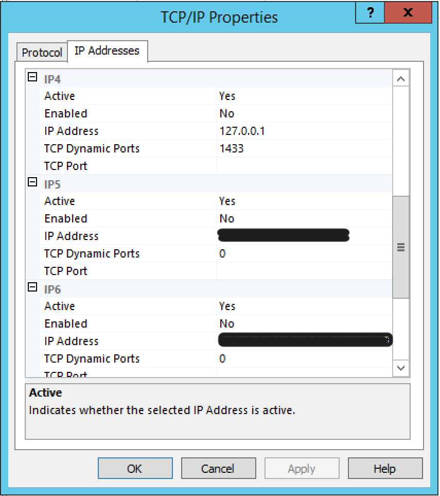Click IP4 TCP Dynamic Ports field 1433

point(304,149)
